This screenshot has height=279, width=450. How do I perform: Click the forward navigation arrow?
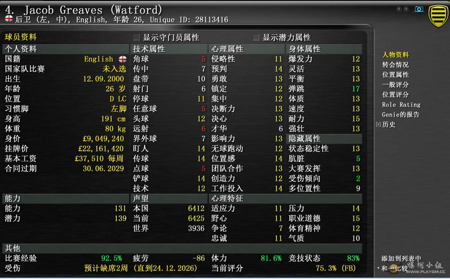click(x=406, y=9)
